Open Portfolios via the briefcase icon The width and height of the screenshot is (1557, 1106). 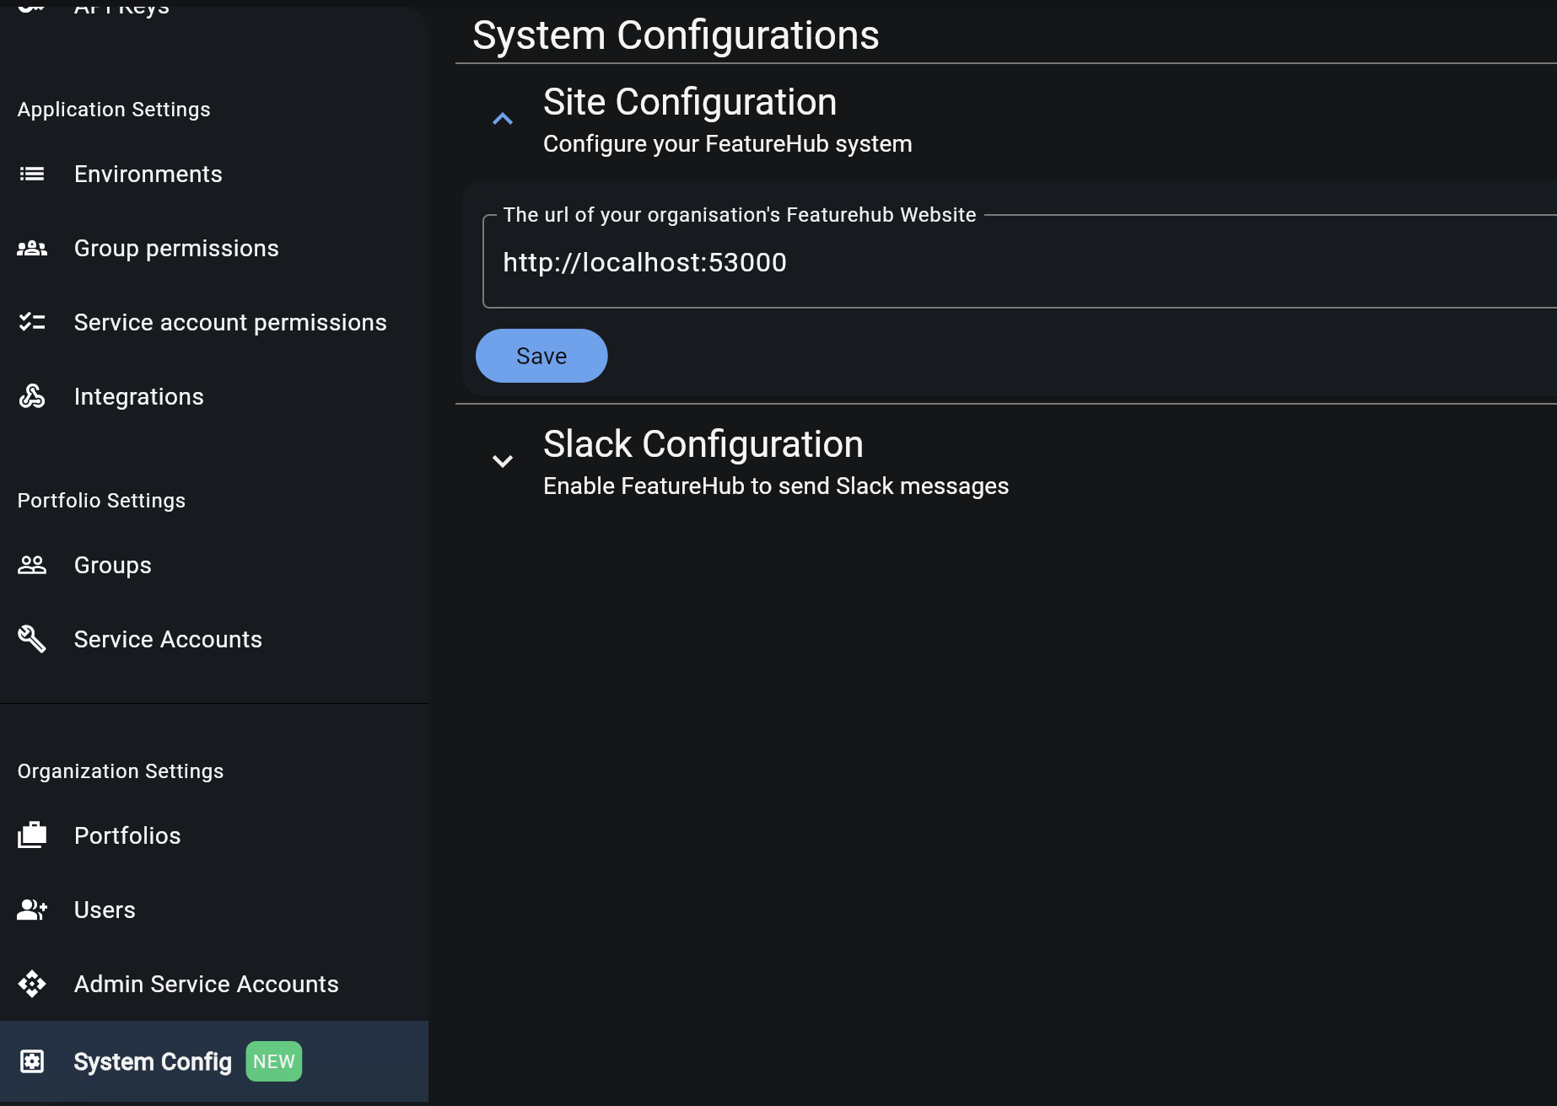31,835
